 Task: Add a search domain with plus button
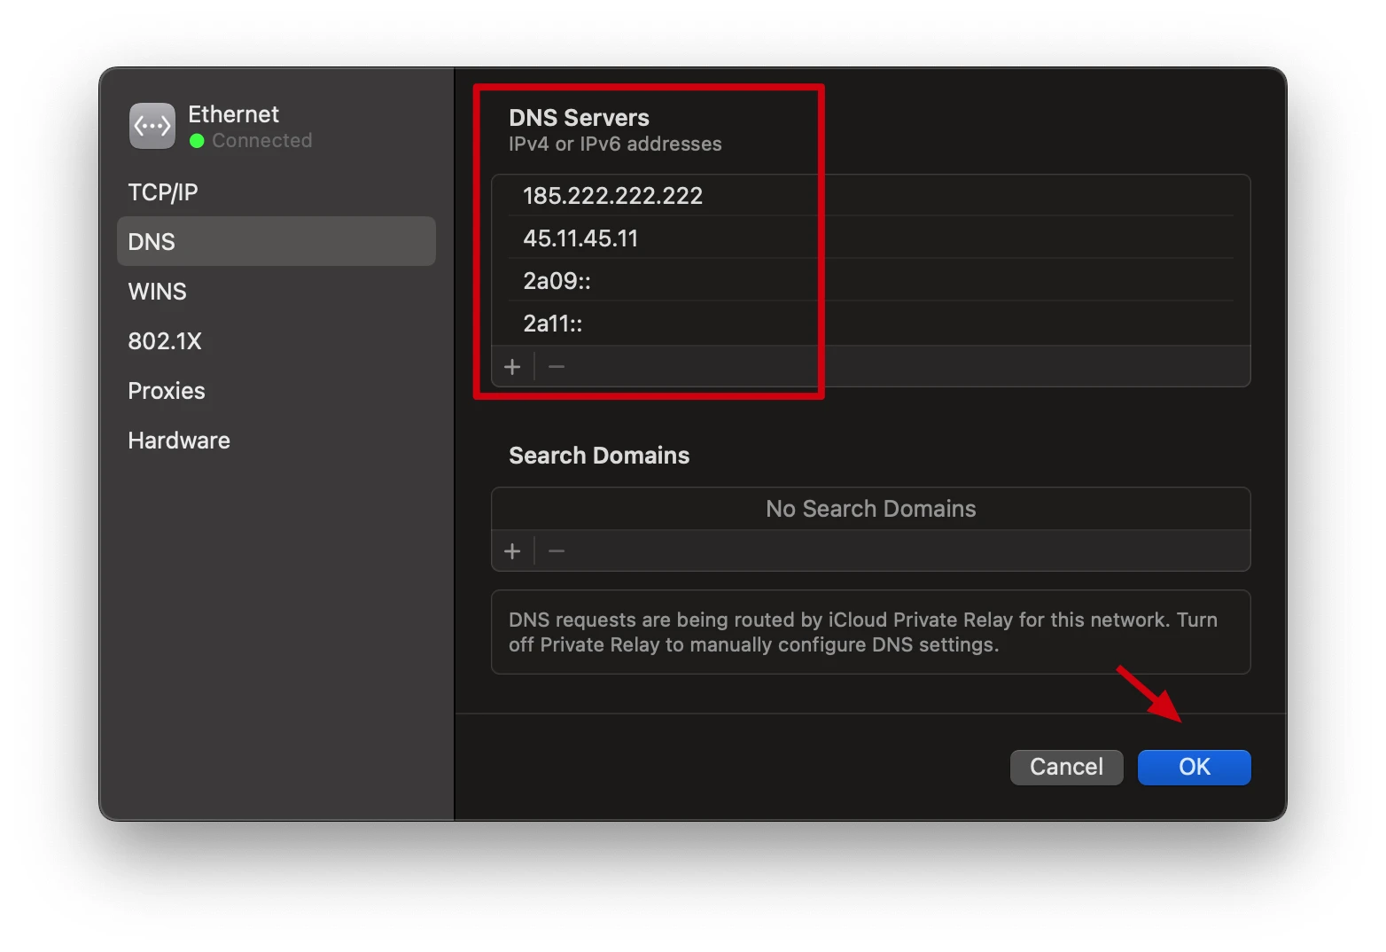click(x=512, y=551)
